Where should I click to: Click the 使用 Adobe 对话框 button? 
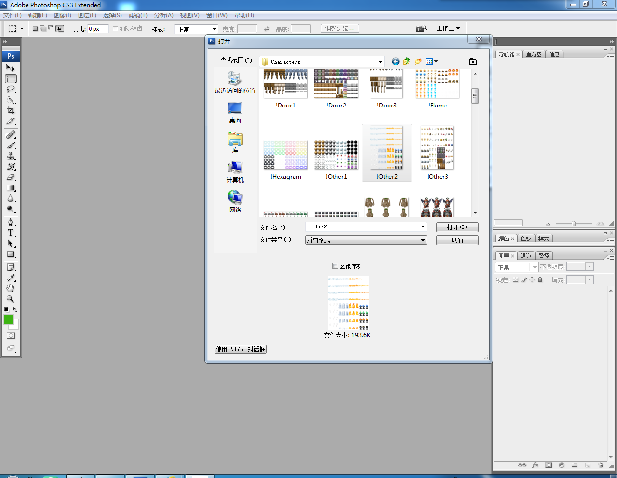241,349
